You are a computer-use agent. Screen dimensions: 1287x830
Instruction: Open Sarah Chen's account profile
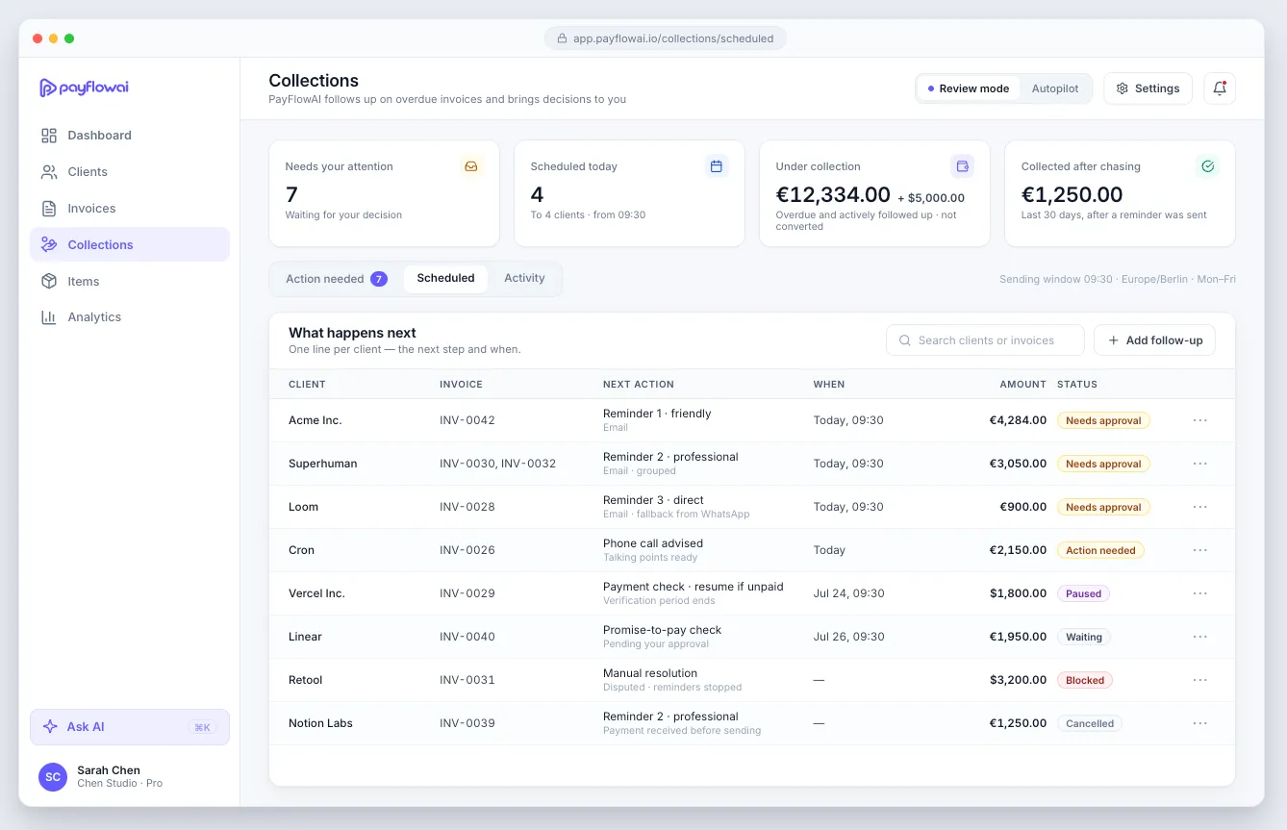tap(130, 776)
